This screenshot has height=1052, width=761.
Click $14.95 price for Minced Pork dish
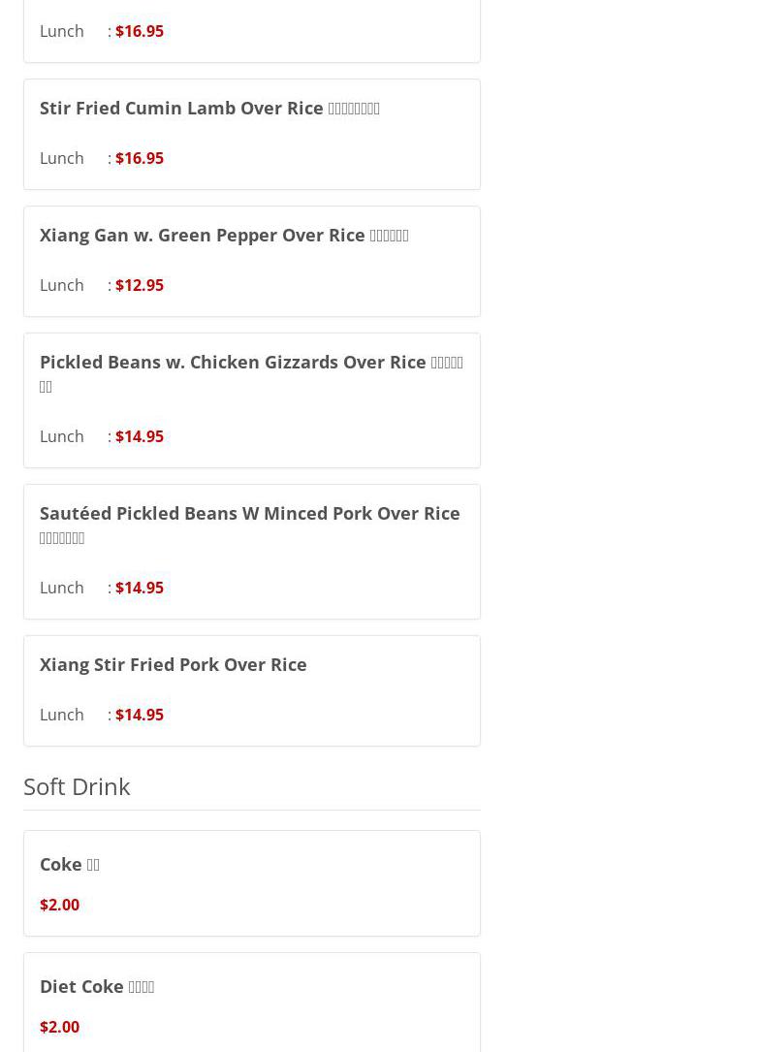(140, 588)
